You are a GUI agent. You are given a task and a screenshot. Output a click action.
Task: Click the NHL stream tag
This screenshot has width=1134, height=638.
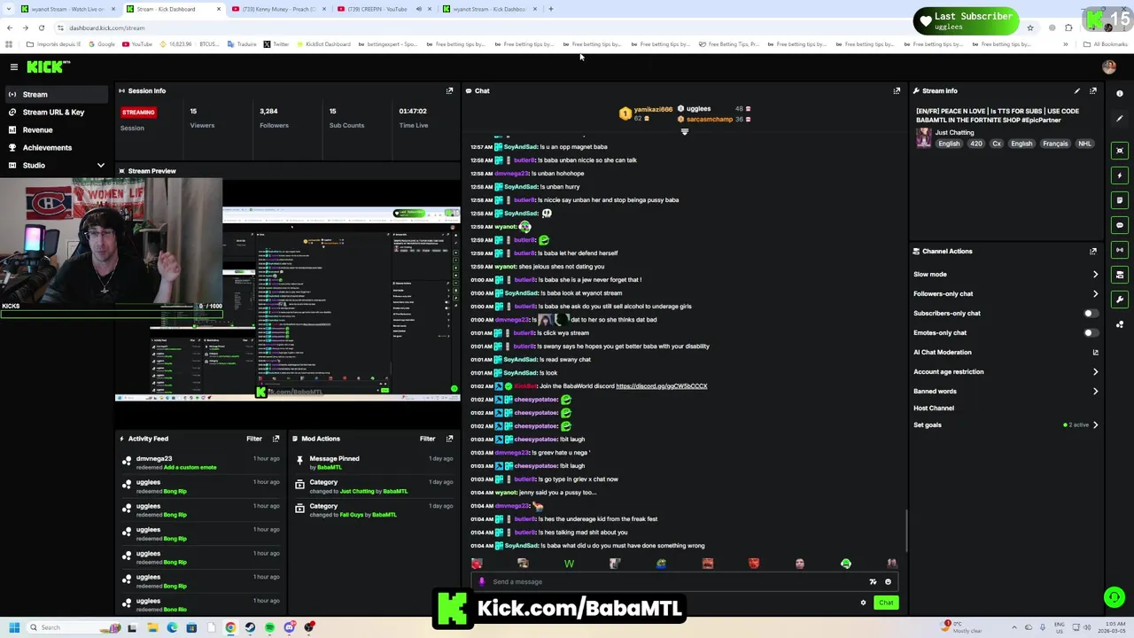coord(1084,144)
